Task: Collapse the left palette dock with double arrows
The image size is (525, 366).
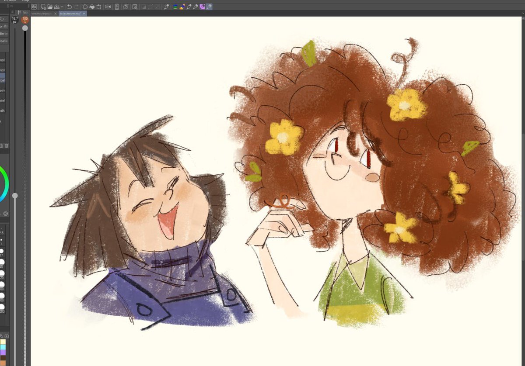Action: tap(11, 6)
